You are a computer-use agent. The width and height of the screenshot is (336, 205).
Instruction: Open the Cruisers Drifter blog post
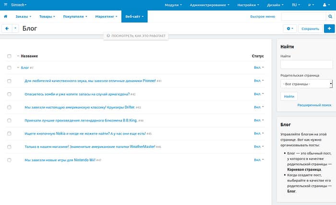(x=80, y=107)
